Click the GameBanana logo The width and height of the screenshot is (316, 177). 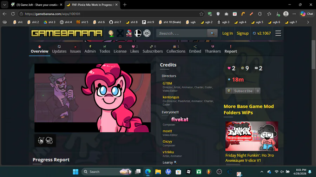[x=67, y=33]
